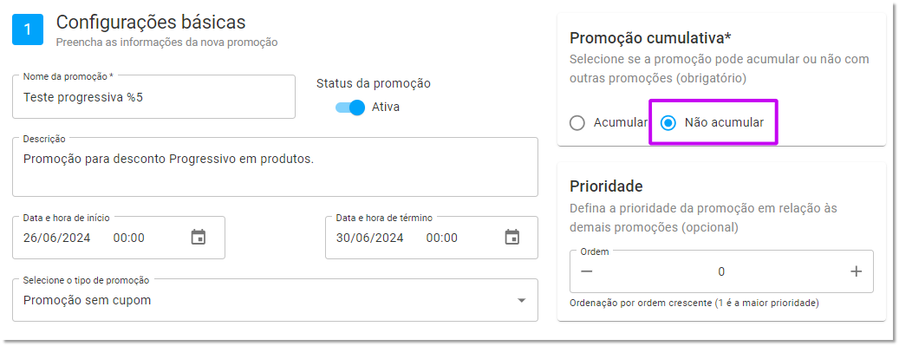Image resolution: width=899 pixels, height=346 pixels.
Task: Decrease priority order with minus icon
Action: click(x=586, y=271)
